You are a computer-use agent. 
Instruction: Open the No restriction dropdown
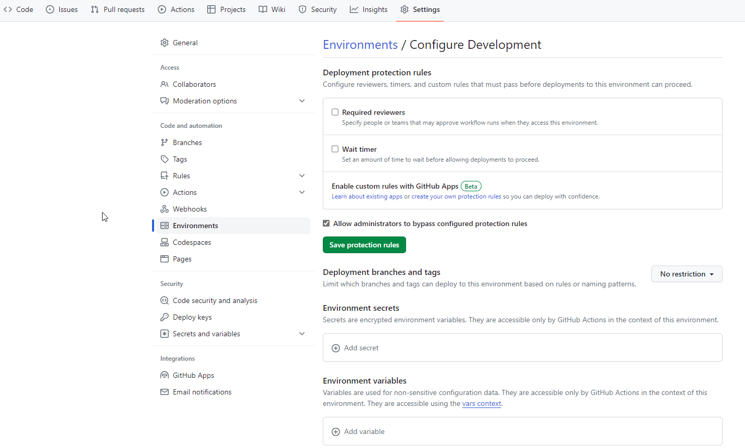tap(687, 274)
